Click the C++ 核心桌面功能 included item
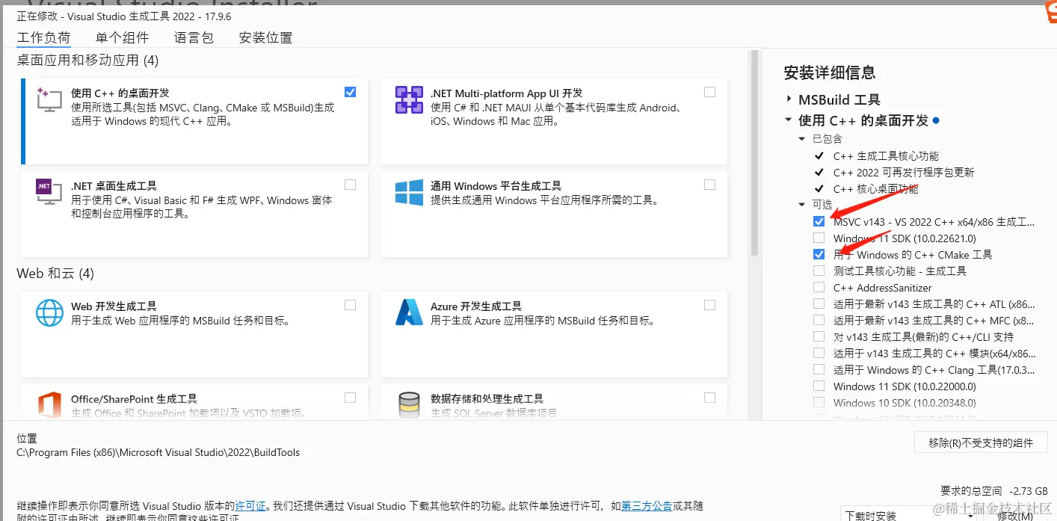 pyautogui.click(x=875, y=189)
